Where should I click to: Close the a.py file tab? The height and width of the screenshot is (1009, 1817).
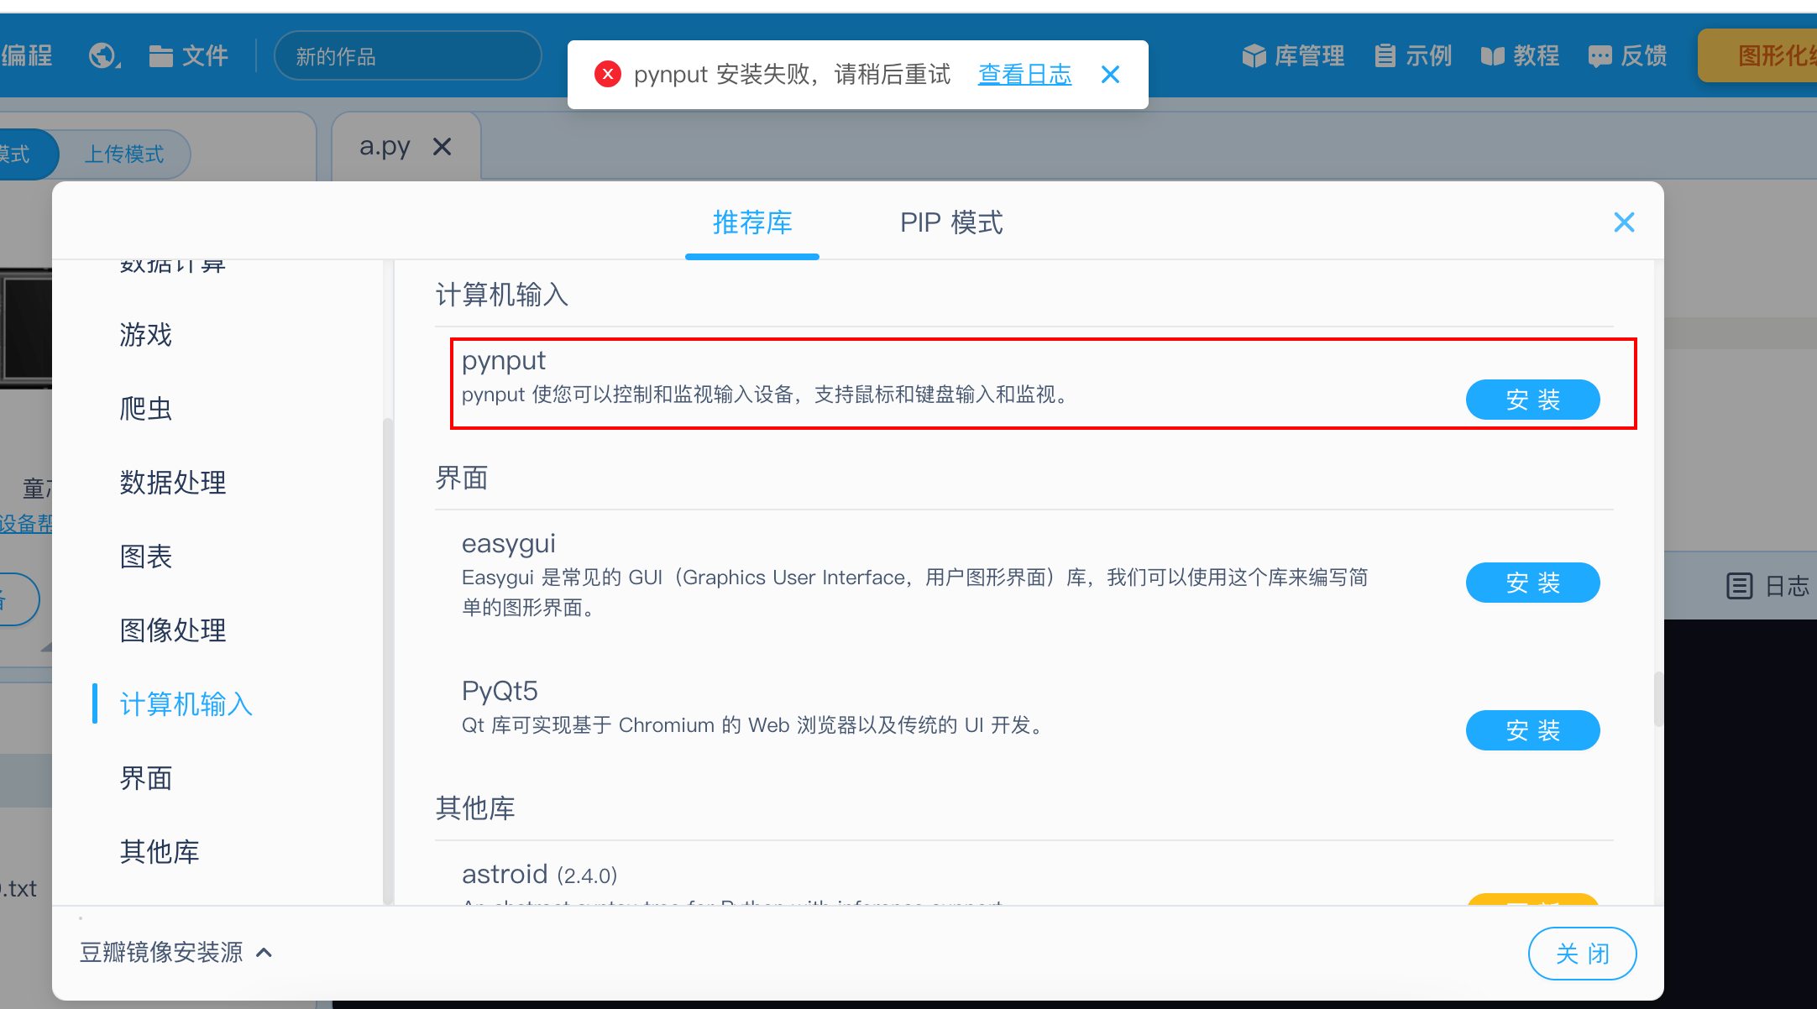click(x=442, y=147)
